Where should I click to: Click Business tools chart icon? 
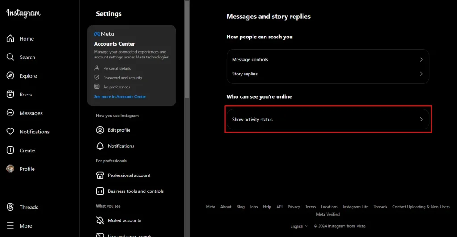(100, 191)
